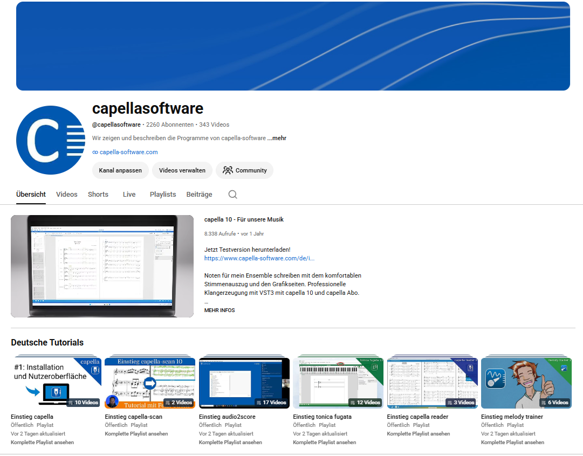Click the Kanal anpassen button
583x456 pixels.
[x=120, y=170]
